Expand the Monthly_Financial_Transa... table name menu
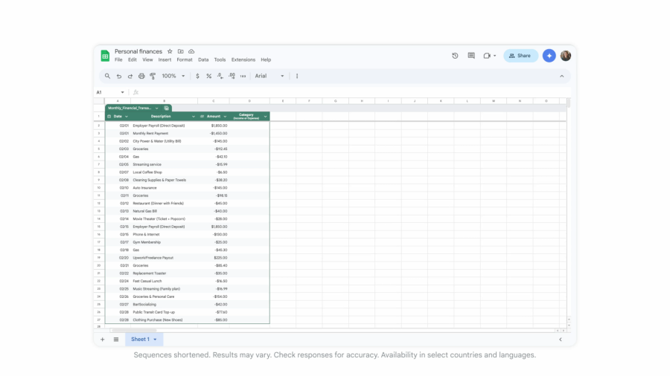Image resolution: width=670 pixels, height=376 pixels. (x=157, y=108)
